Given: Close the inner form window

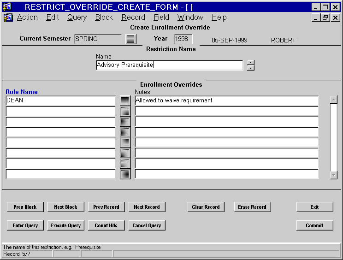Looking at the screenshot, I should [x=335, y=18].
